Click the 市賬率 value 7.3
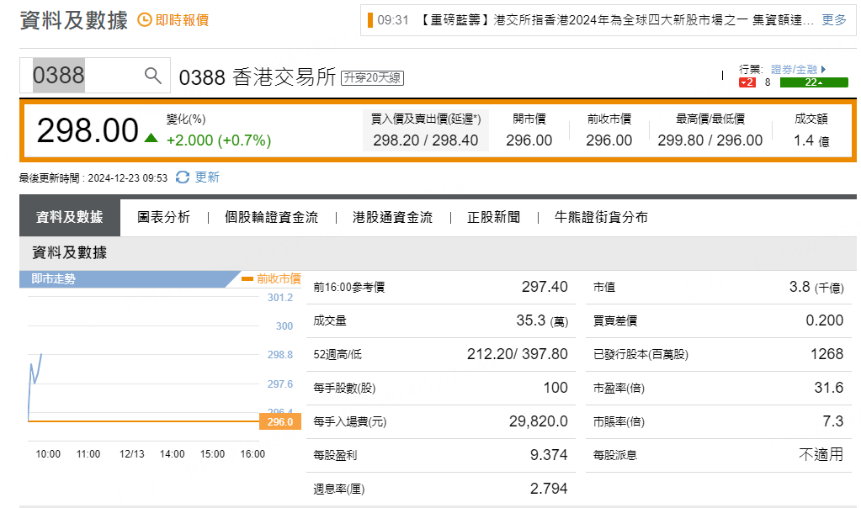 833,421
